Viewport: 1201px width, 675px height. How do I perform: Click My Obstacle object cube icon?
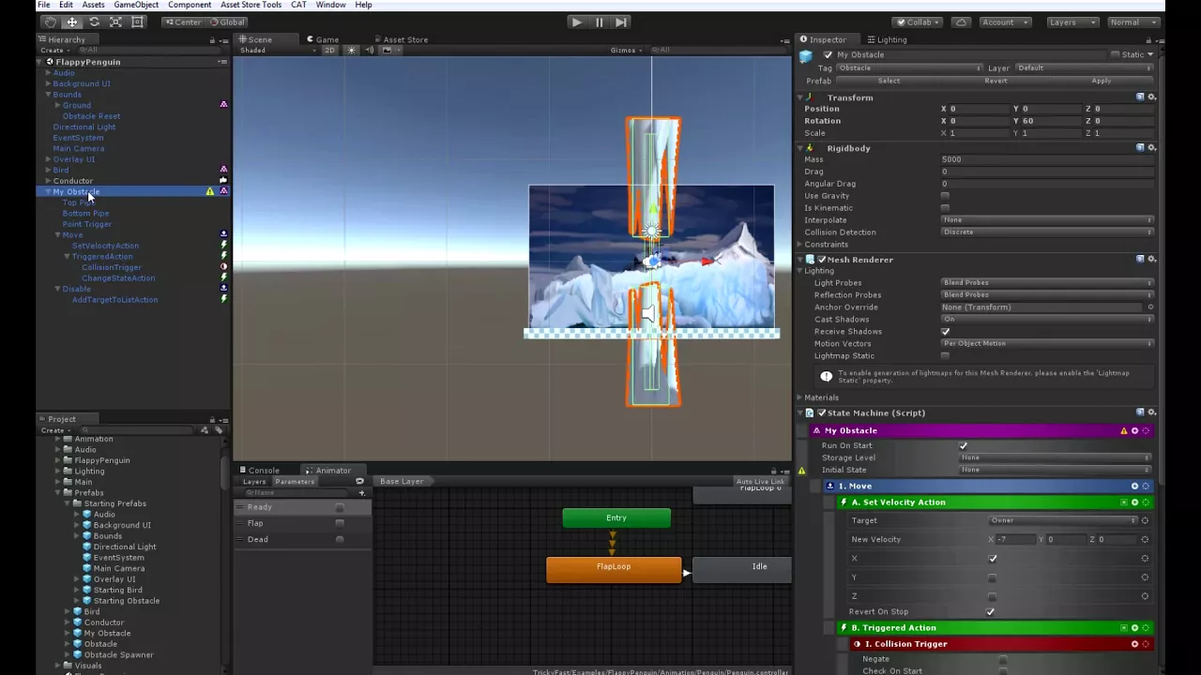807,57
